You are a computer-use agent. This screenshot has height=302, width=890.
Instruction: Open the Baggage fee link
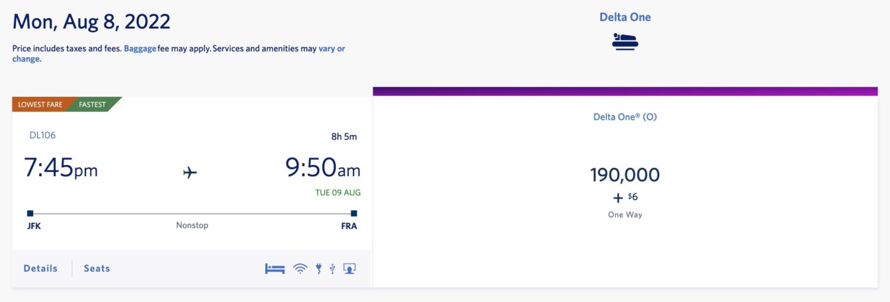point(140,49)
